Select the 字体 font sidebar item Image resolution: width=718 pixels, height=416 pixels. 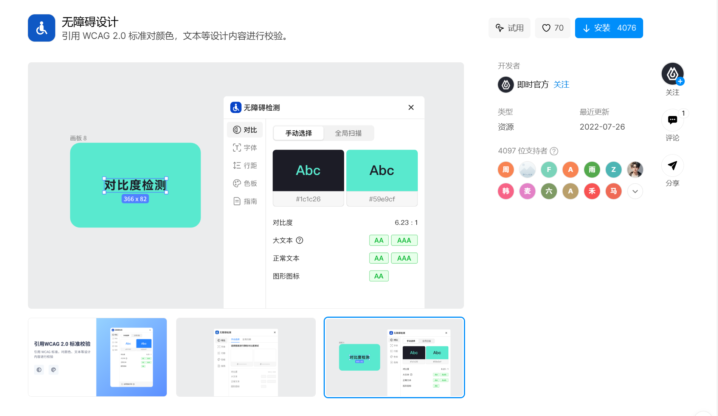pos(245,148)
